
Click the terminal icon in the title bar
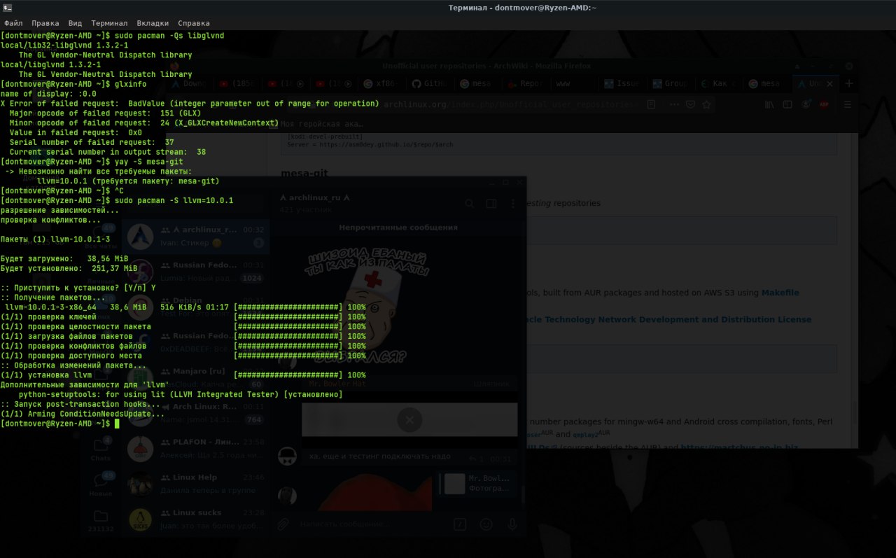coord(6,7)
